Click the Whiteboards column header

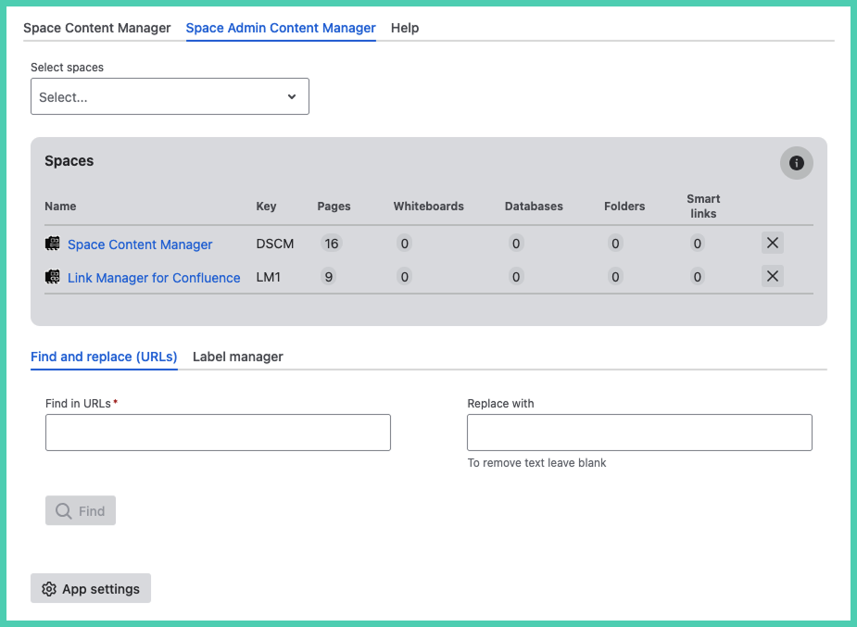click(x=428, y=207)
